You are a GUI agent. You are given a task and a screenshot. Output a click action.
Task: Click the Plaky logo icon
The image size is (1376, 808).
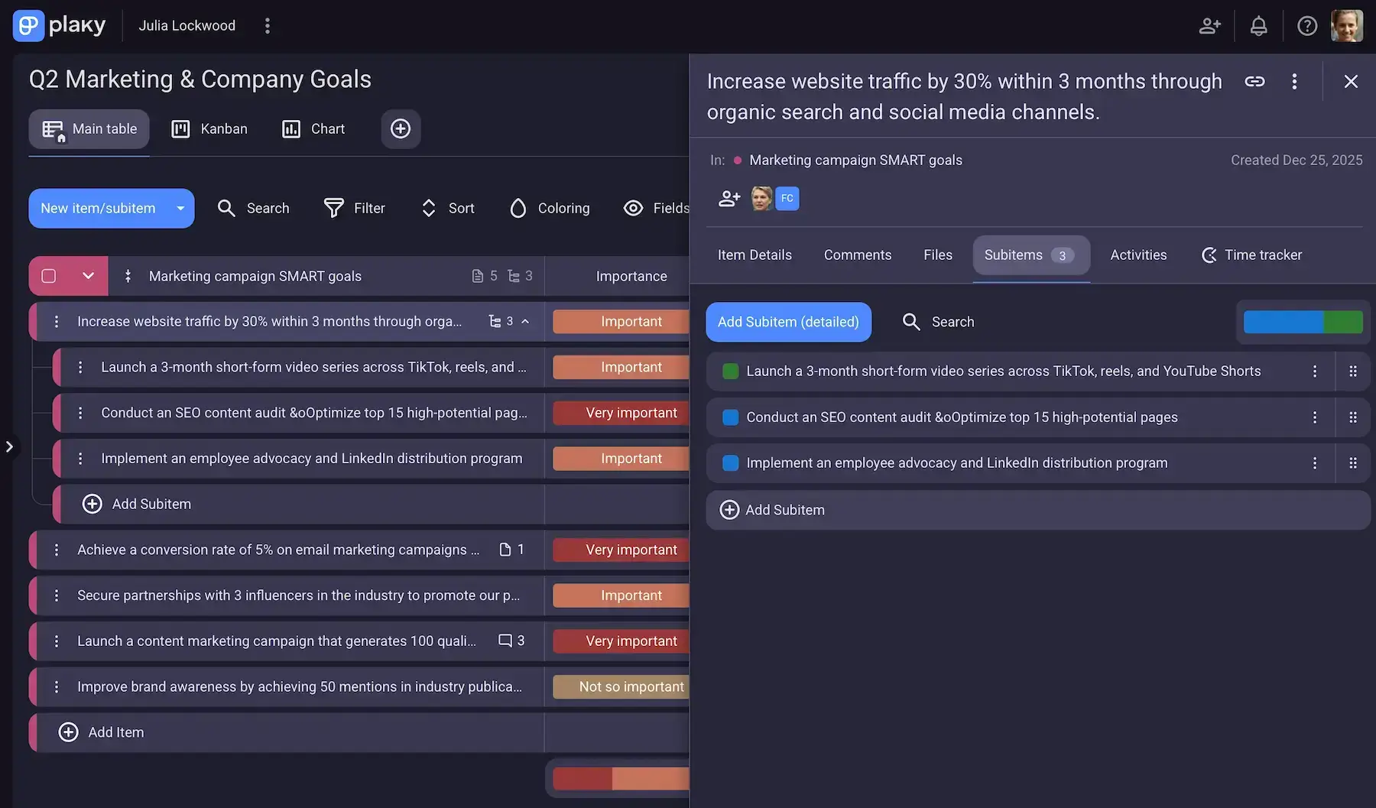click(x=28, y=25)
